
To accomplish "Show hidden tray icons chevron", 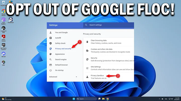I will (x=159, y=99).
